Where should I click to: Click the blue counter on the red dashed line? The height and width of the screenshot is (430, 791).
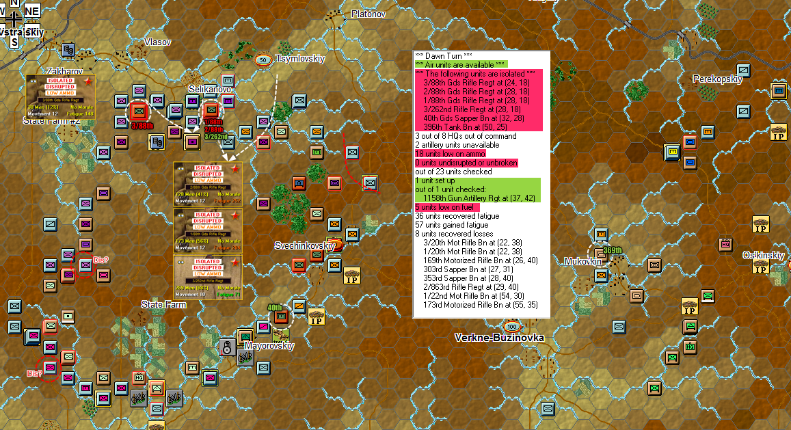click(x=352, y=152)
